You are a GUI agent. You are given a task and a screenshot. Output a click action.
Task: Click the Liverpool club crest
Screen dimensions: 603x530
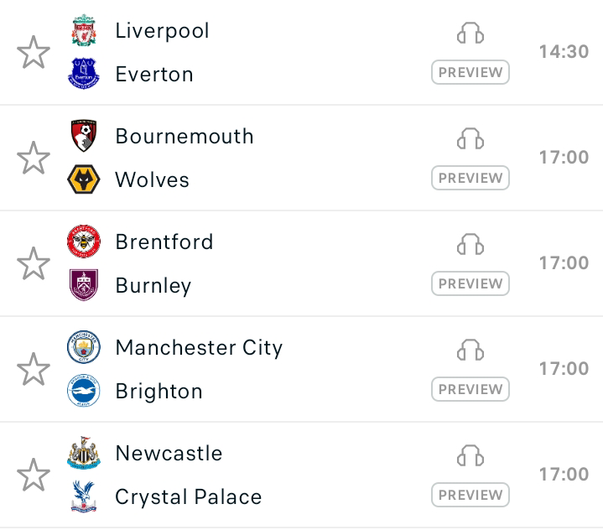click(x=84, y=30)
